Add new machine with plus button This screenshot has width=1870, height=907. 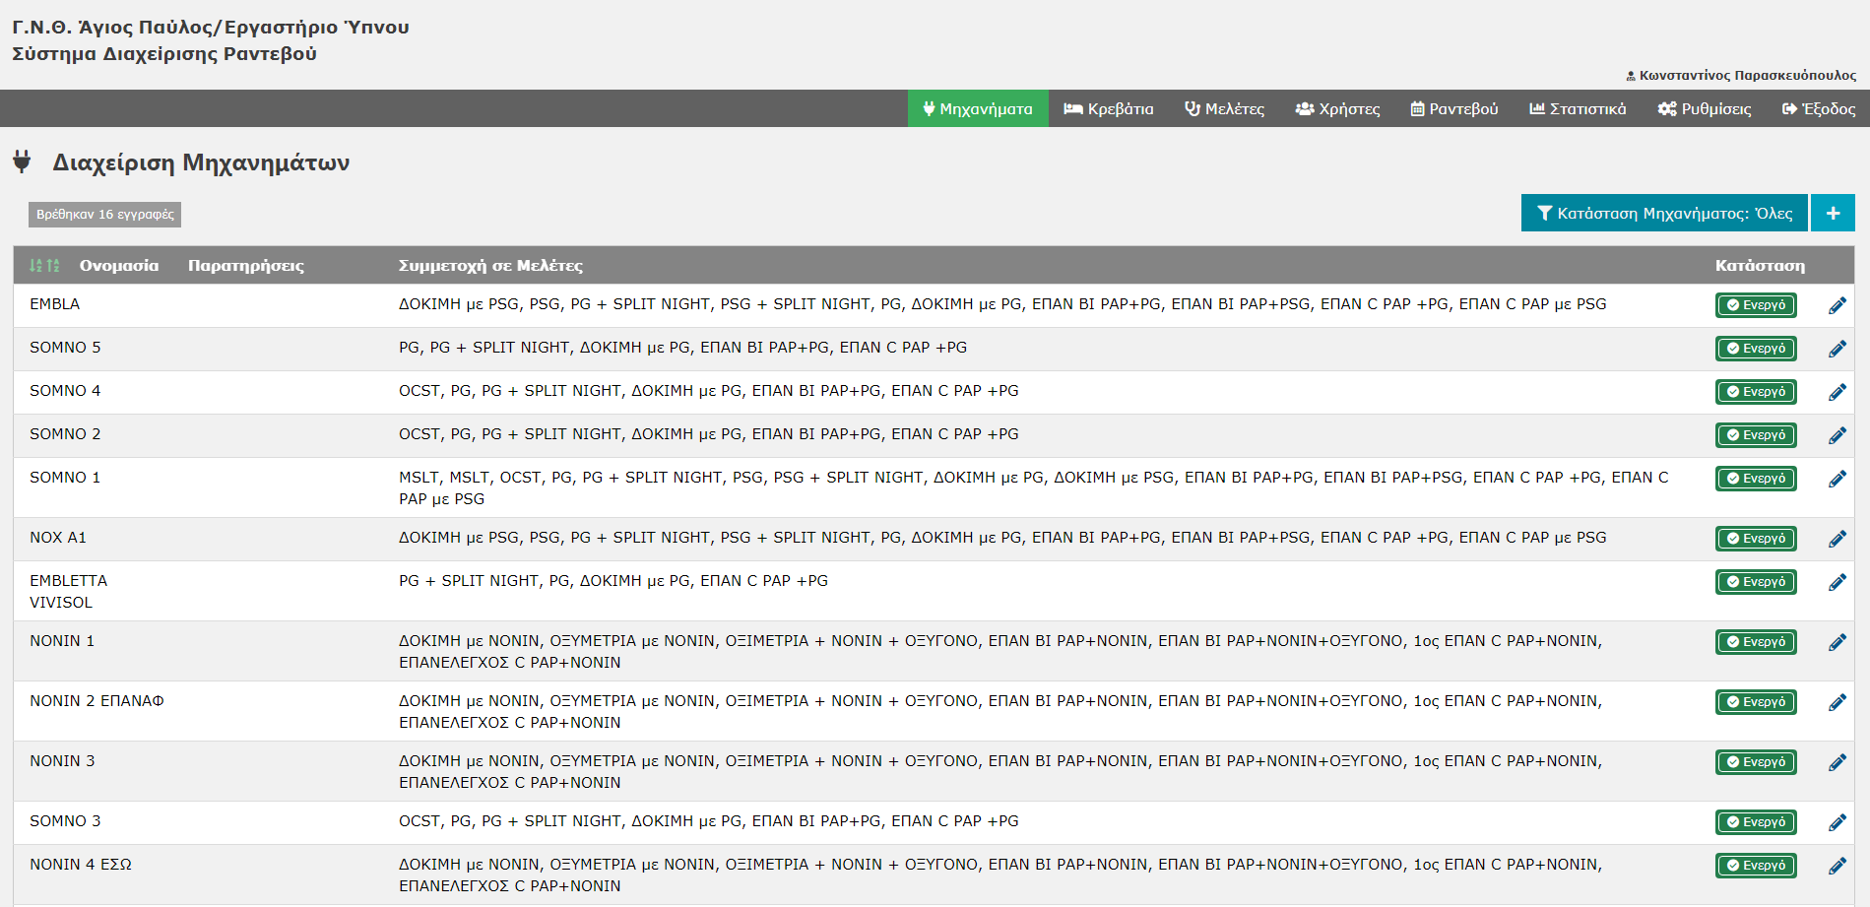1833,213
